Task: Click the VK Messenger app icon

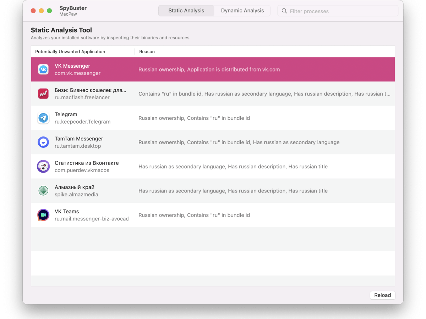Action: (43, 69)
